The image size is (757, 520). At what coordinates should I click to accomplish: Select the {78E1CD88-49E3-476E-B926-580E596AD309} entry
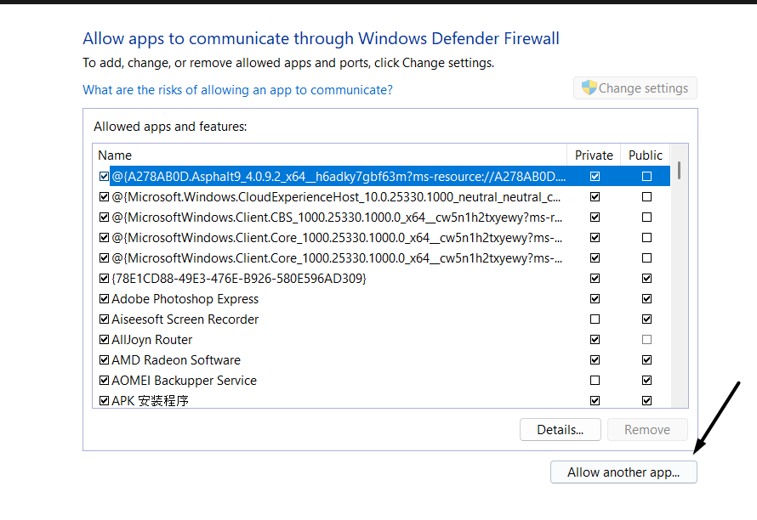[239, 279]
